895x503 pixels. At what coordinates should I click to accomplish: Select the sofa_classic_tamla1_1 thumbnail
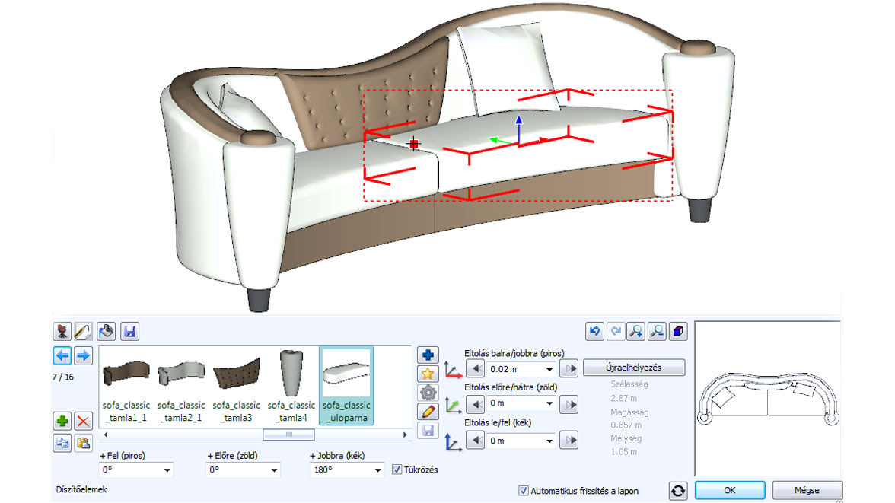[126, 387]
